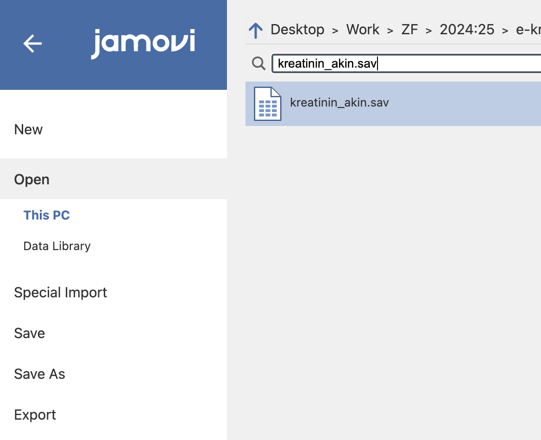Select the kreatinin_akin.sav spreadsheet file icon
Screen dimensions: 541x440
(268, 104)
